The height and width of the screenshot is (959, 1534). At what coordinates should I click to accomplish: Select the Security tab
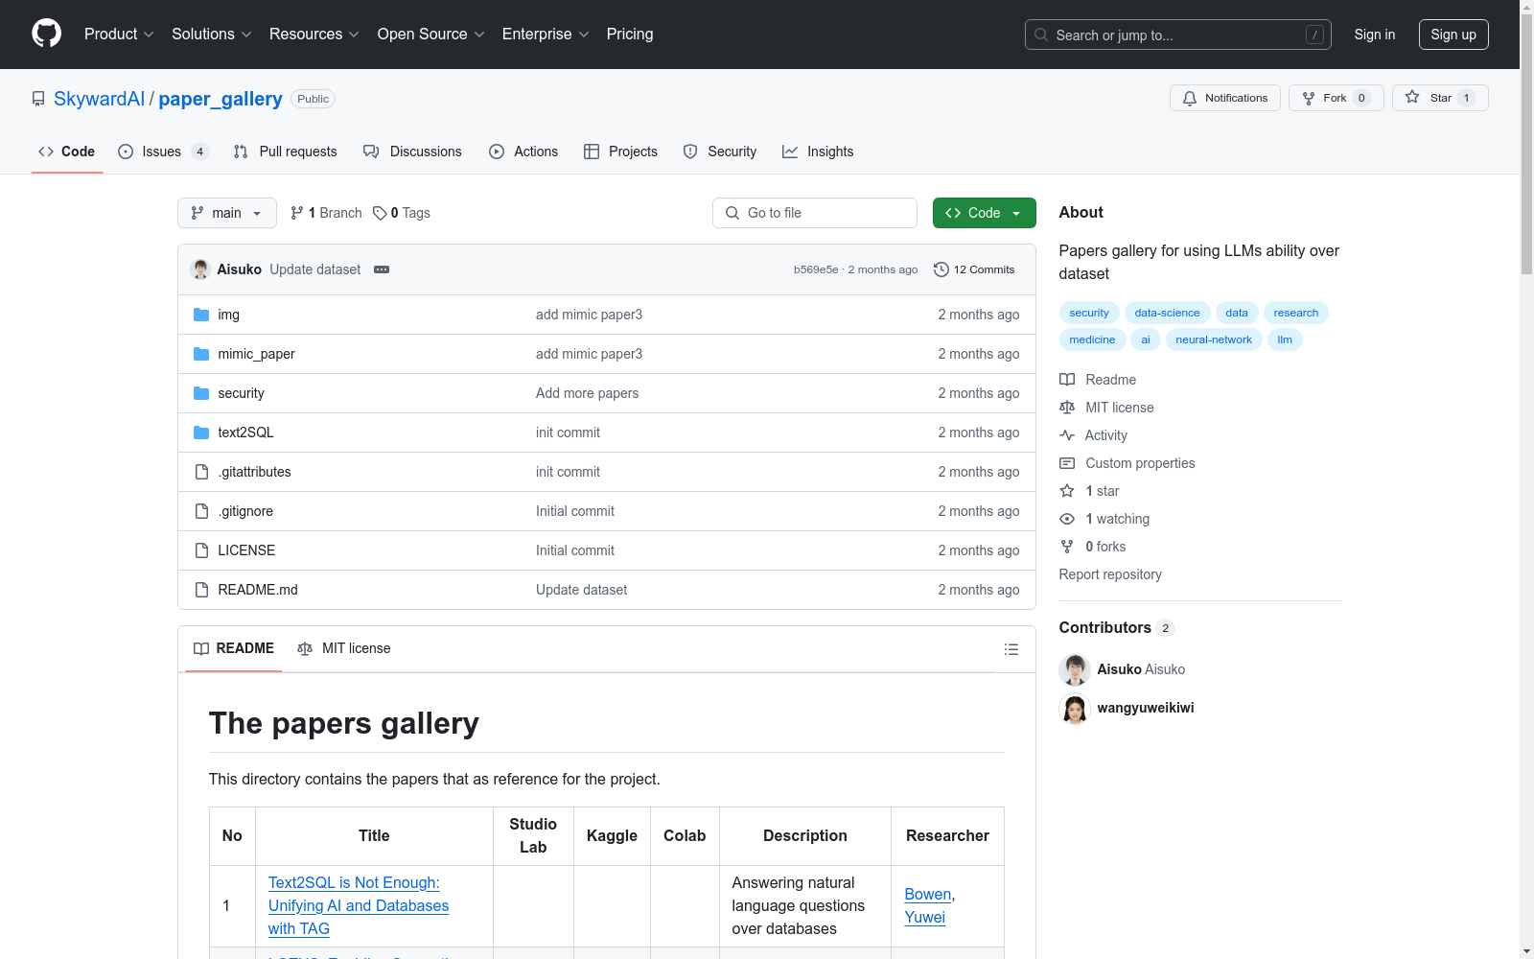[720, 152]
